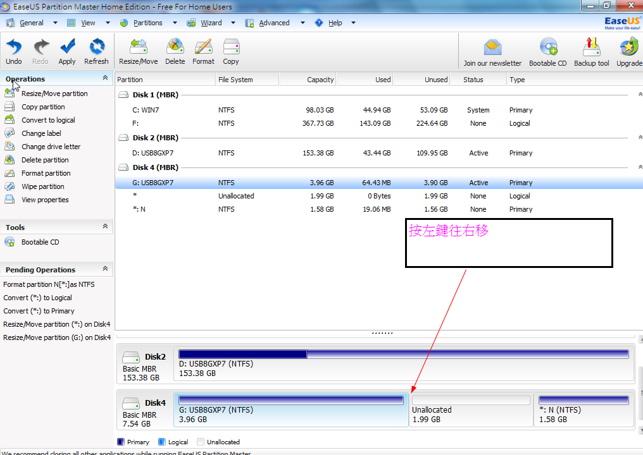Click the Capacity column header
The width and height of the screenshot is (643, 455).
coord(307,80)
